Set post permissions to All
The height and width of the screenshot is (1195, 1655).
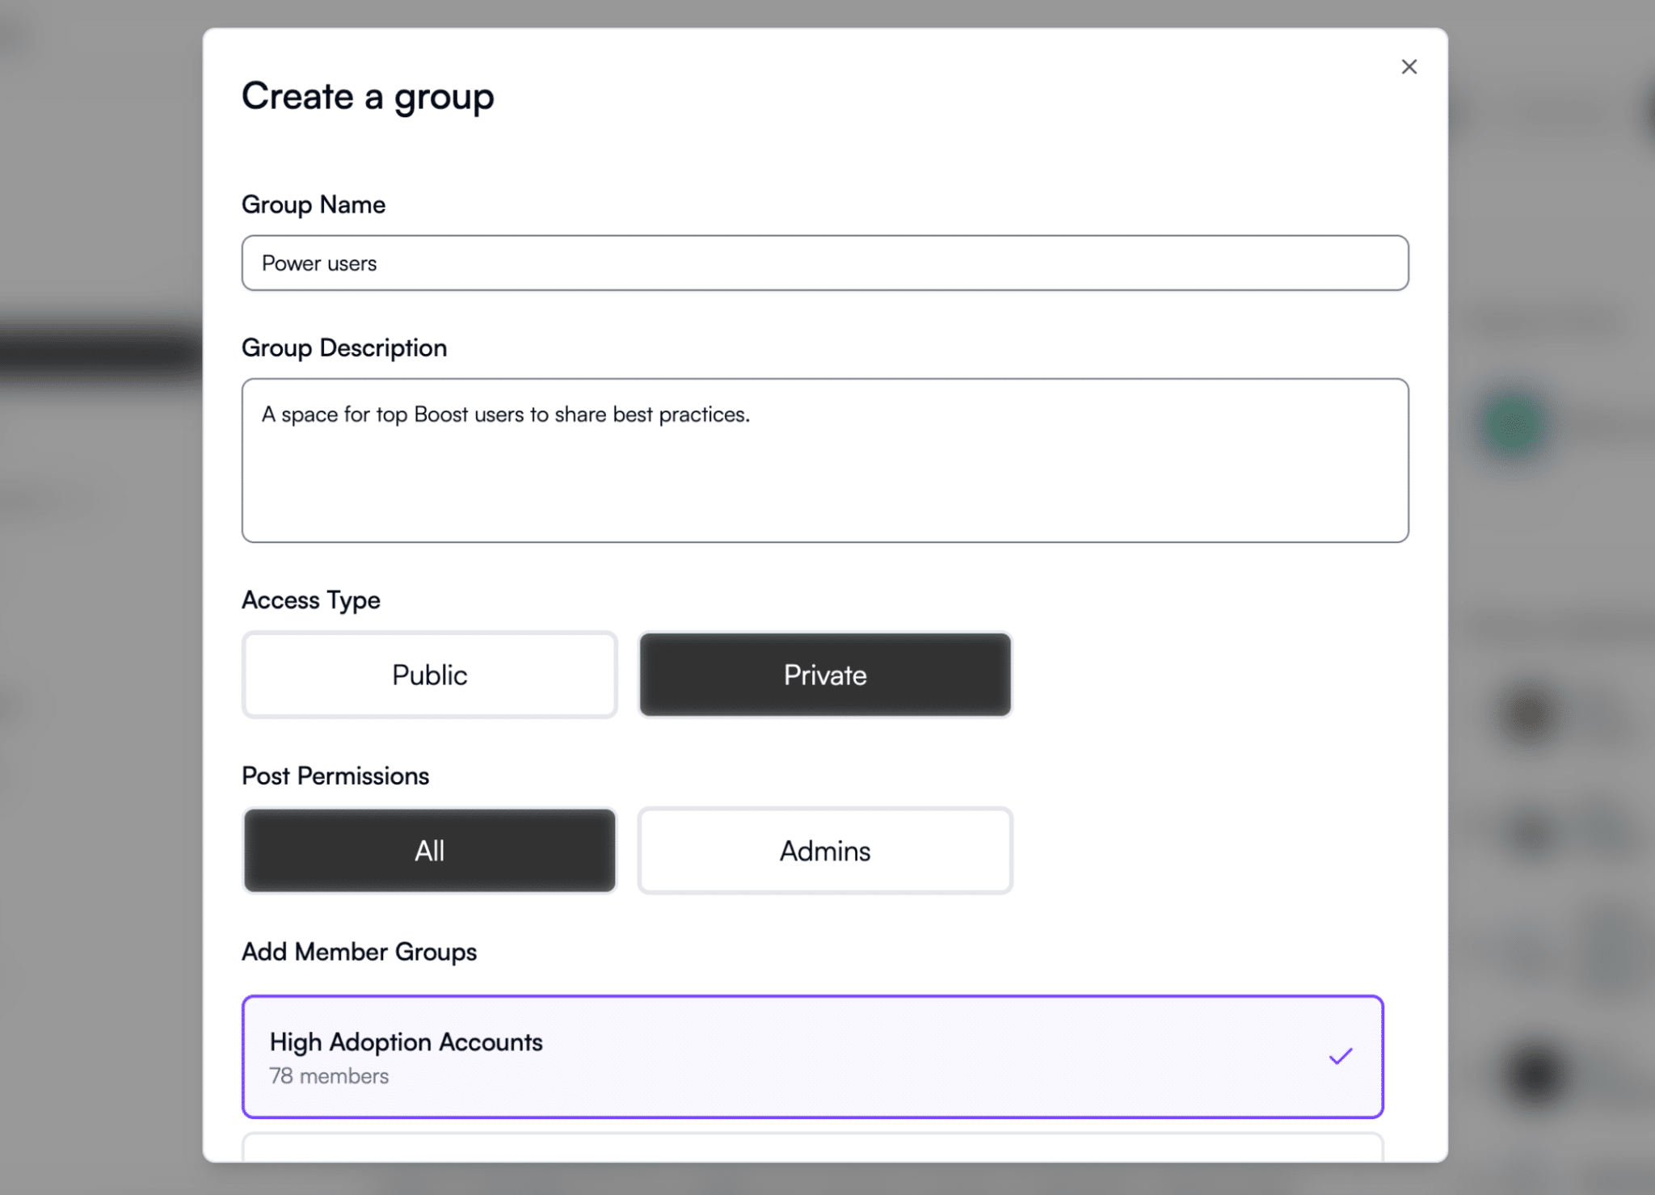pyautogui.click(x=429, y=851)
